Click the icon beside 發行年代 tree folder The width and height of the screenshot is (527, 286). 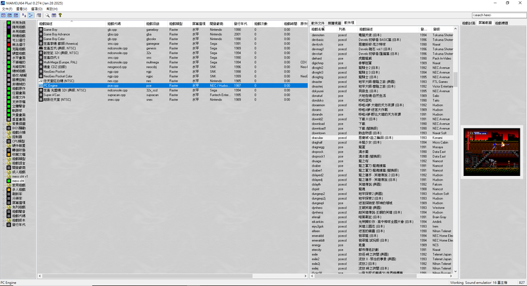pos(9,225)
